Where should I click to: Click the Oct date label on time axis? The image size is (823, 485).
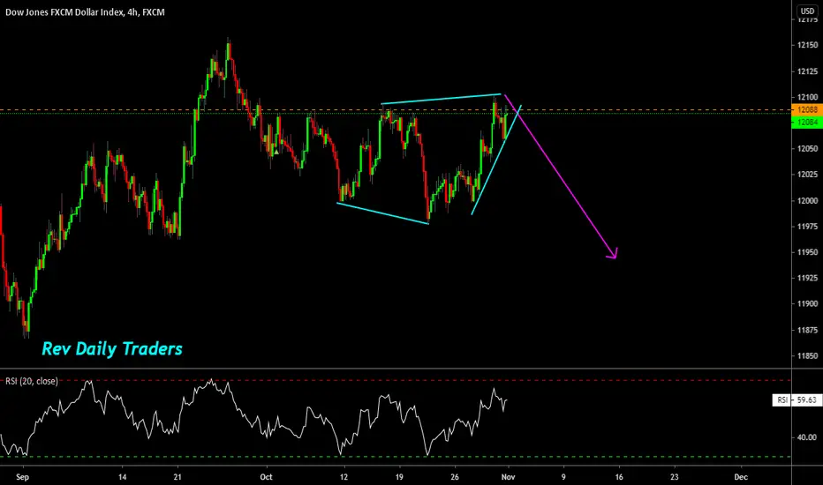pos(266,477)
